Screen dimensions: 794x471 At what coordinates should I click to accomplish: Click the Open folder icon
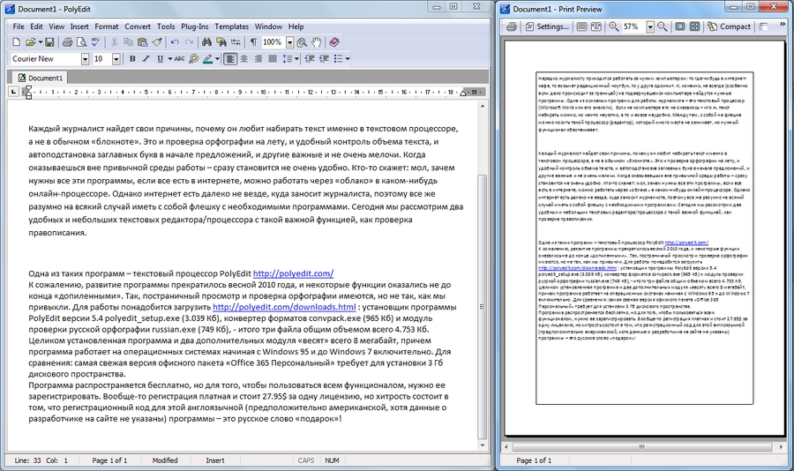30,42
